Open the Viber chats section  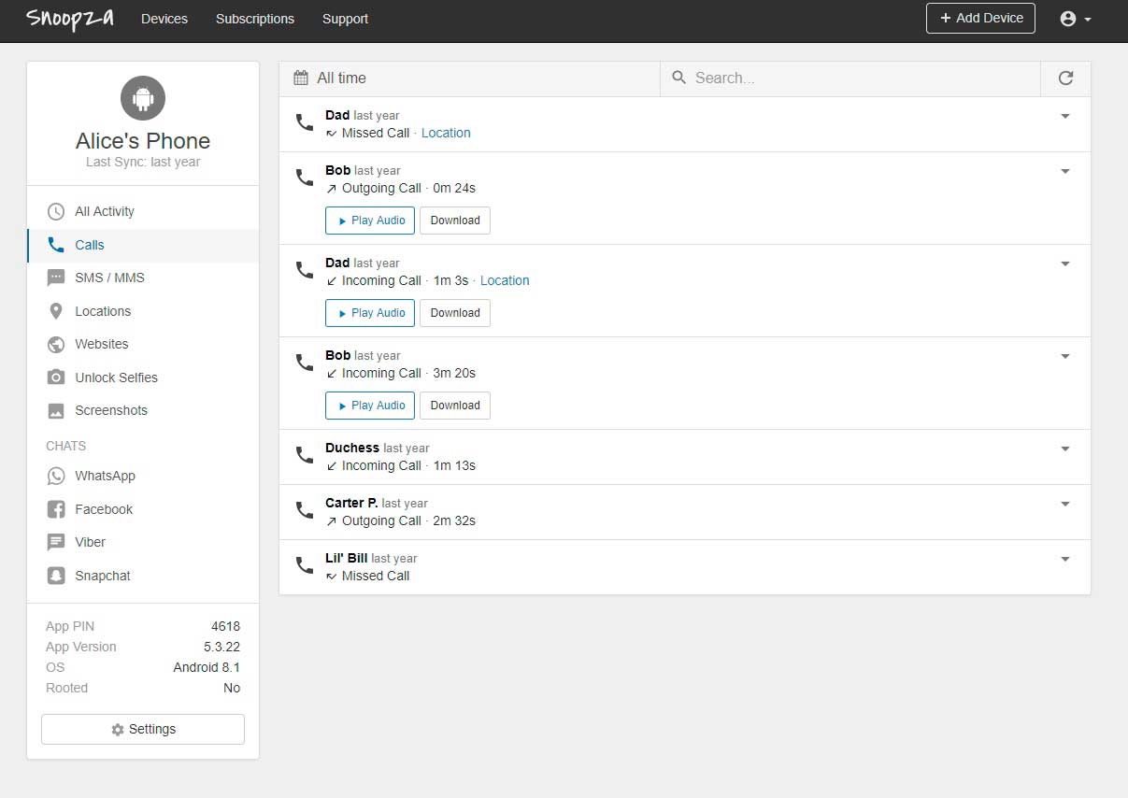90,542
